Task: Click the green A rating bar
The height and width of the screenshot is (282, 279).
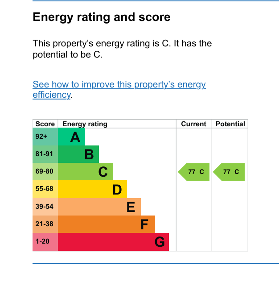Action: pos(71,137)
